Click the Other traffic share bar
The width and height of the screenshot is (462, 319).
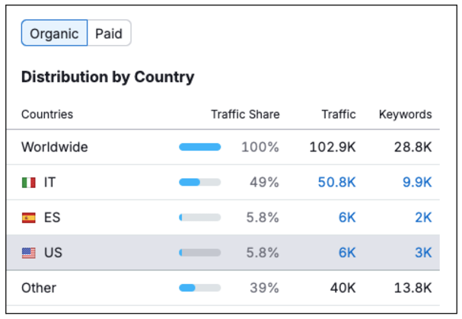pyautogui.click(x=199, y=288)
